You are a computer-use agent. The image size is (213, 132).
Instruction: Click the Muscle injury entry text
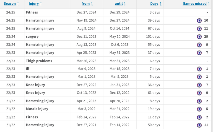[37, 109]
